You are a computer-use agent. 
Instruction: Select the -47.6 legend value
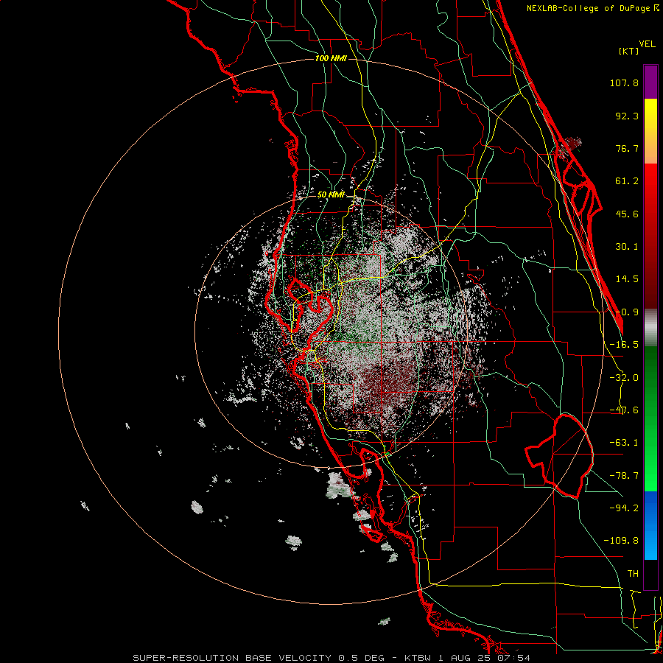click(x=624, y=410)
